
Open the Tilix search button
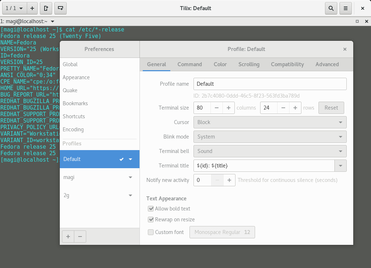coord(331,8)
